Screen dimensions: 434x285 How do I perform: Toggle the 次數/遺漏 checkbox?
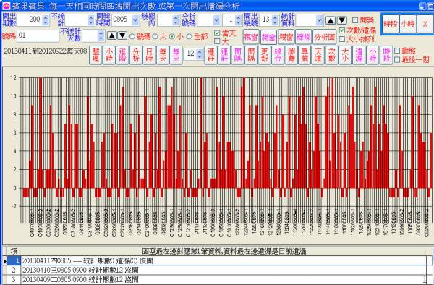pos(342,30)
